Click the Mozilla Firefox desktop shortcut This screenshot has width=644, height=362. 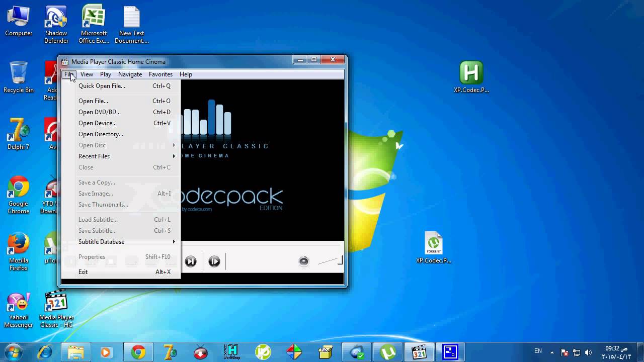point(19,252)
